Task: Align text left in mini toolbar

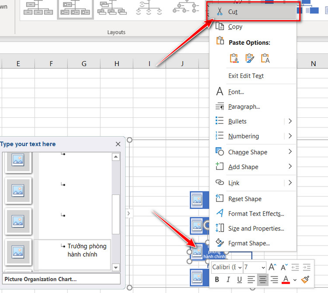Action: pyautogui.click(x=251, y=279)
